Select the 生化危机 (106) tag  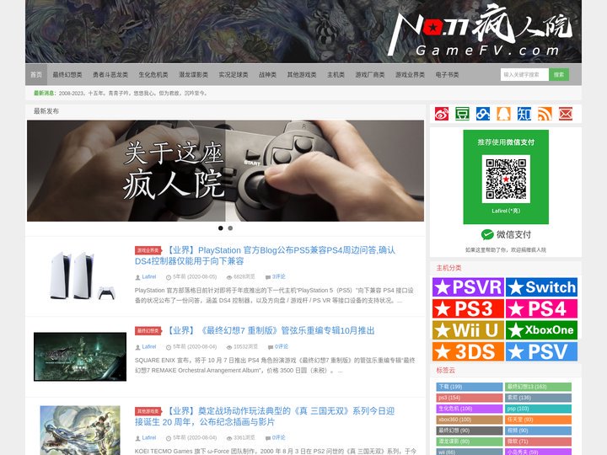point(470,409)
